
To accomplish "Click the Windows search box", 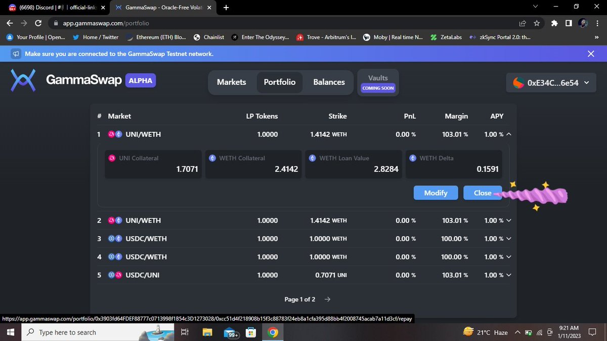I will [97, 332].
